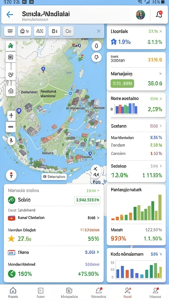Select the 'Dendem' row
169x301 pixels.
tap(136, 145)
